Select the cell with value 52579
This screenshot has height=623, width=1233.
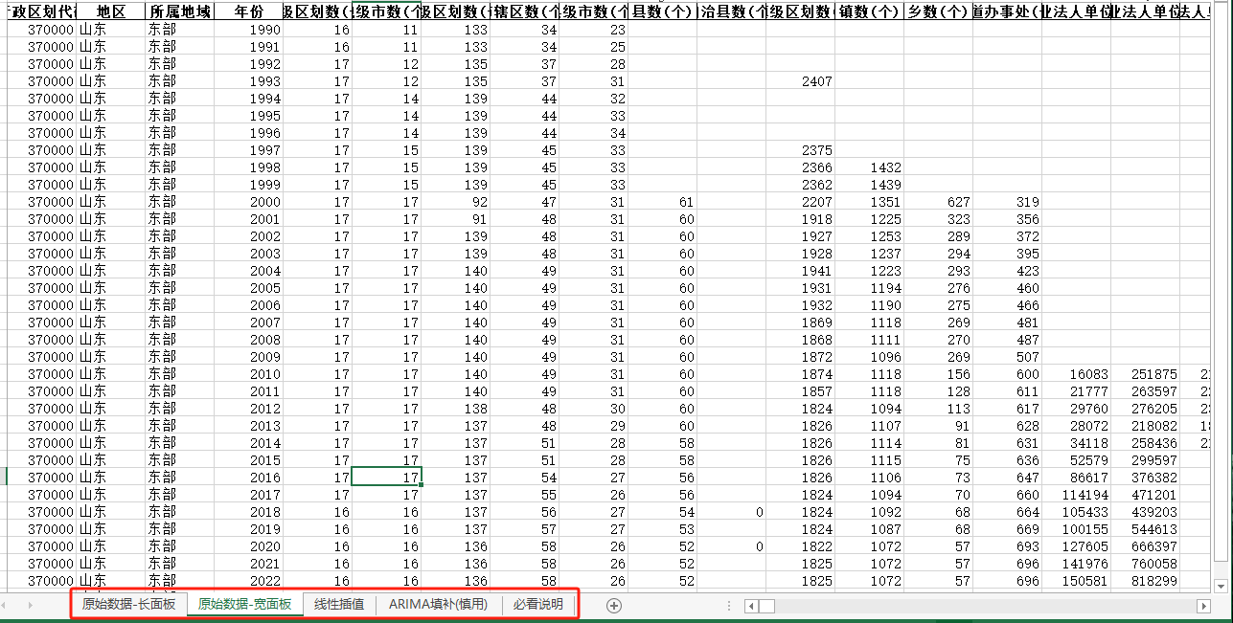tap(1076, 460)
